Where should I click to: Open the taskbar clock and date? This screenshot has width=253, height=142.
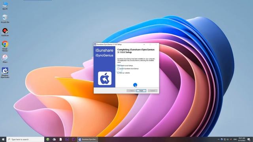(x=242, y=139)
